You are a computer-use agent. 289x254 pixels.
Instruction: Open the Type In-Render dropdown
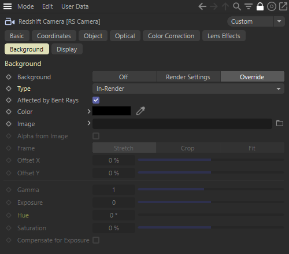pyautogui.click(x=188, y=89)
